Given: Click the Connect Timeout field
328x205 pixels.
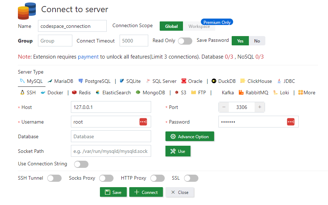Looking at the screenshot, I should click(x=134, y=41).
